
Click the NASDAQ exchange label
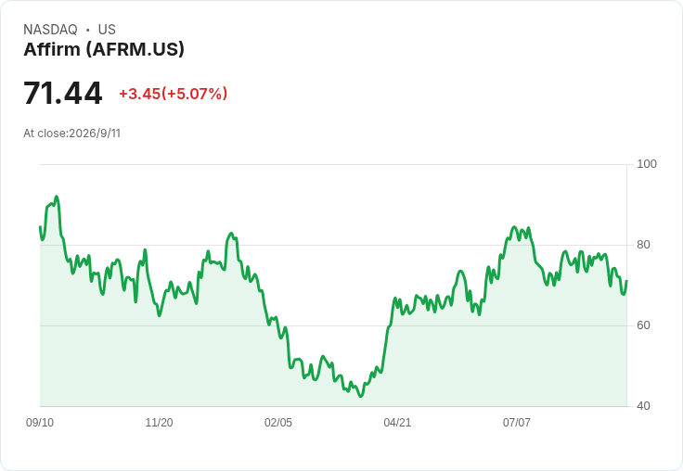click(x=50, y=30)
